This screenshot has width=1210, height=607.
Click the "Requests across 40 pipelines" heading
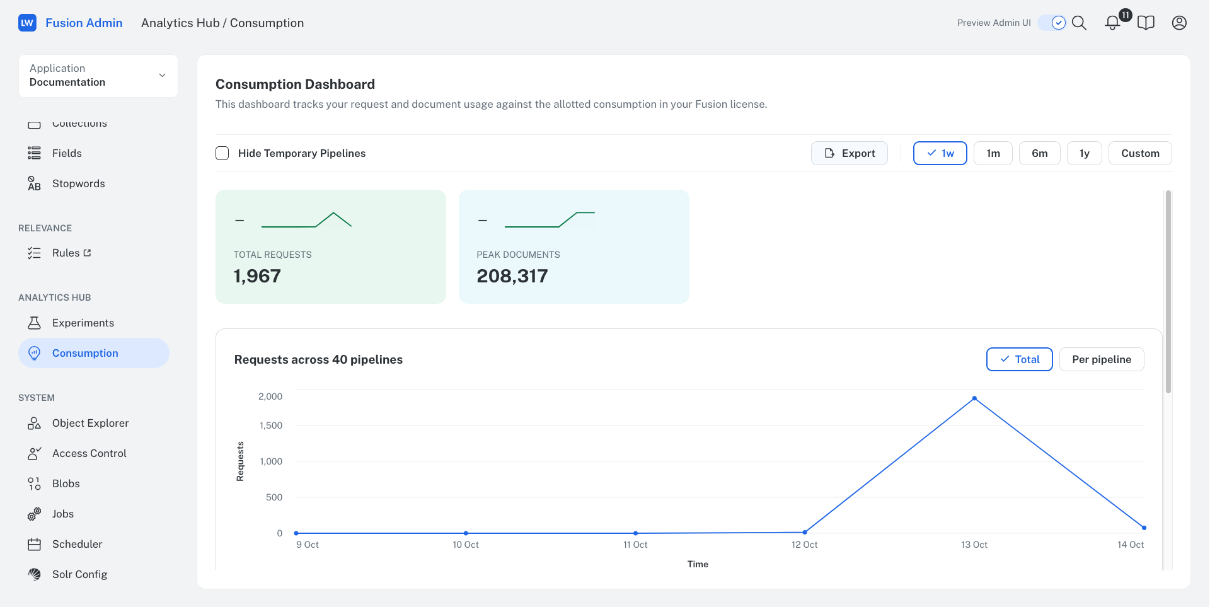318,359
